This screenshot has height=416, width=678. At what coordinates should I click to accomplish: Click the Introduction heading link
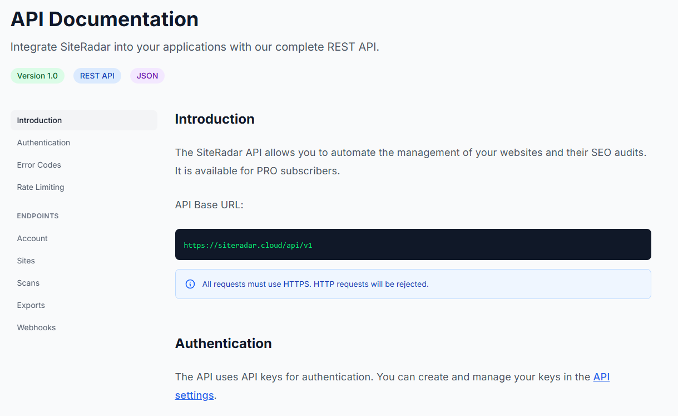coord(215,119)
